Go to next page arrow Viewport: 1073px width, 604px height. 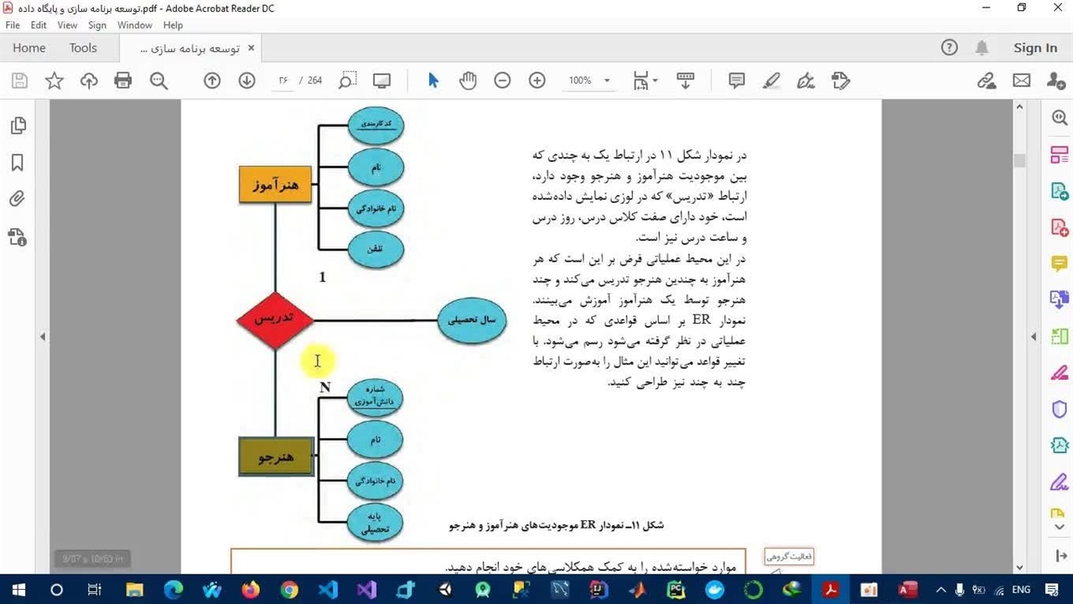click(246, 81)
